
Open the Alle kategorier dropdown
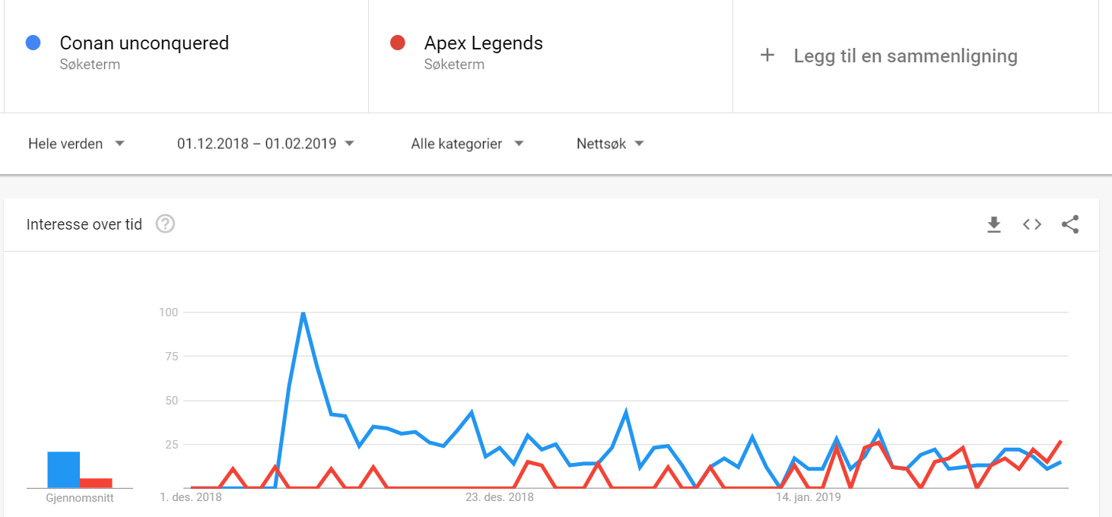tap(468, 144)
